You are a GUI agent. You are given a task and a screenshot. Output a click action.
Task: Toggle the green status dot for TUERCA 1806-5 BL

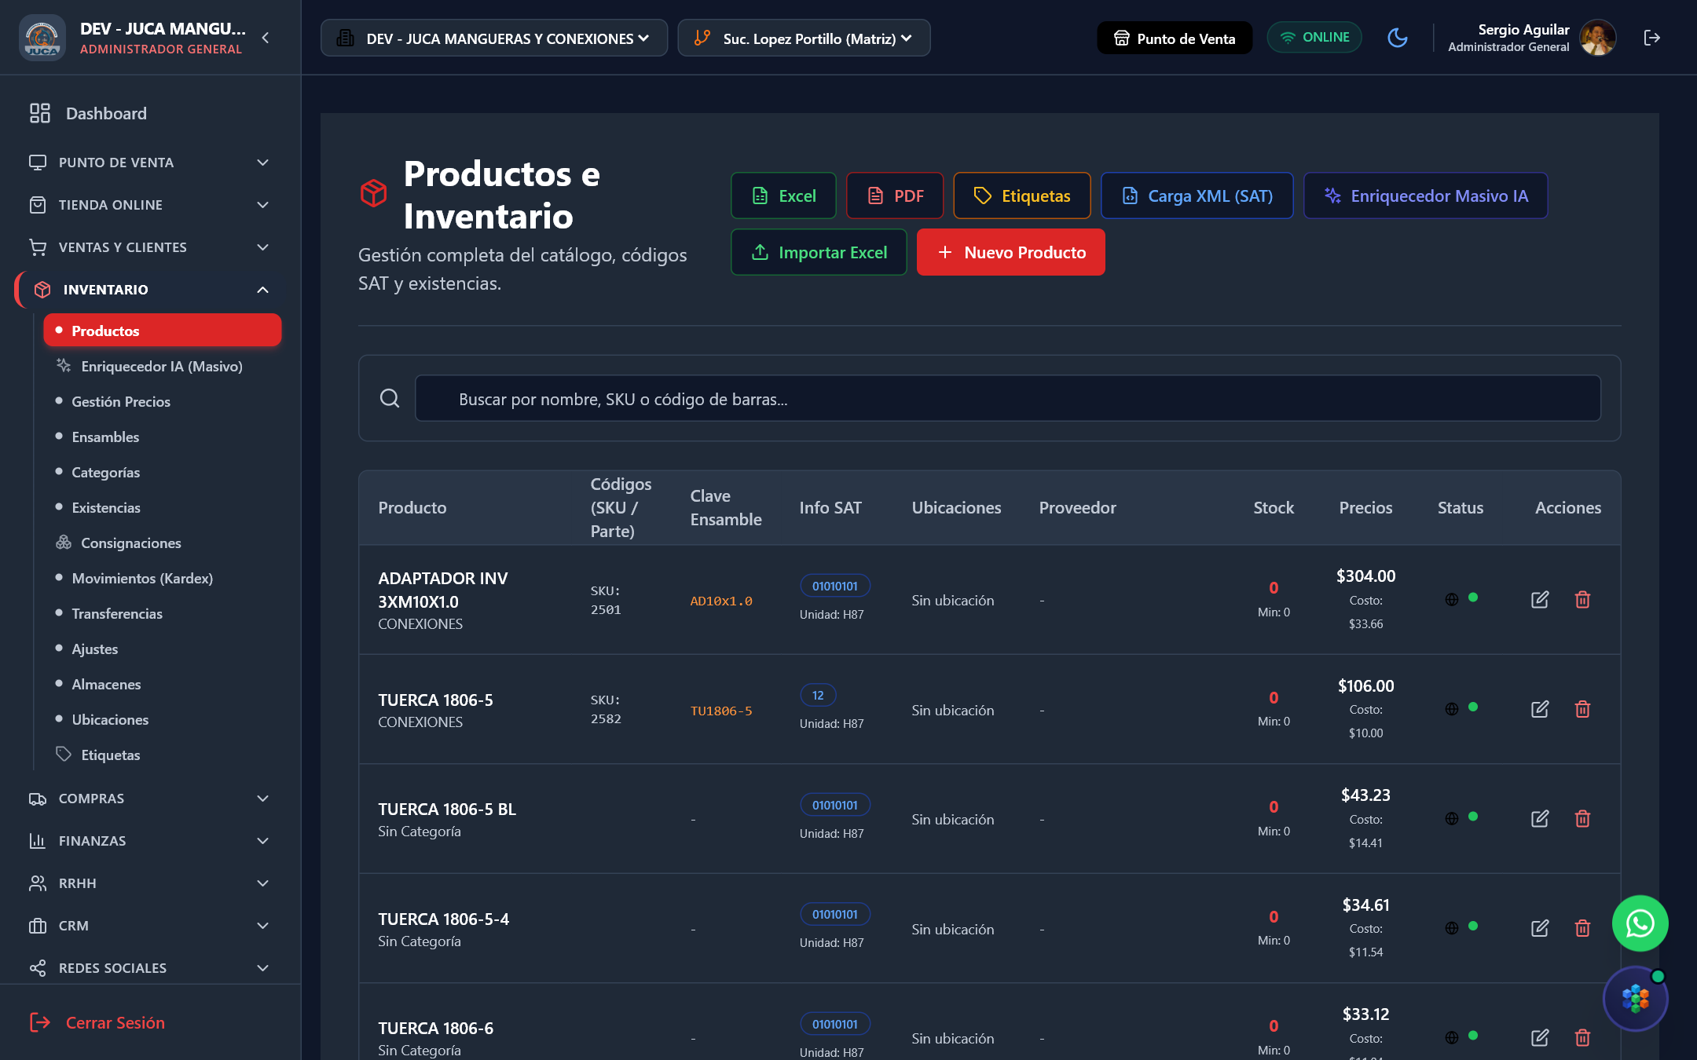coord(1473,817)
